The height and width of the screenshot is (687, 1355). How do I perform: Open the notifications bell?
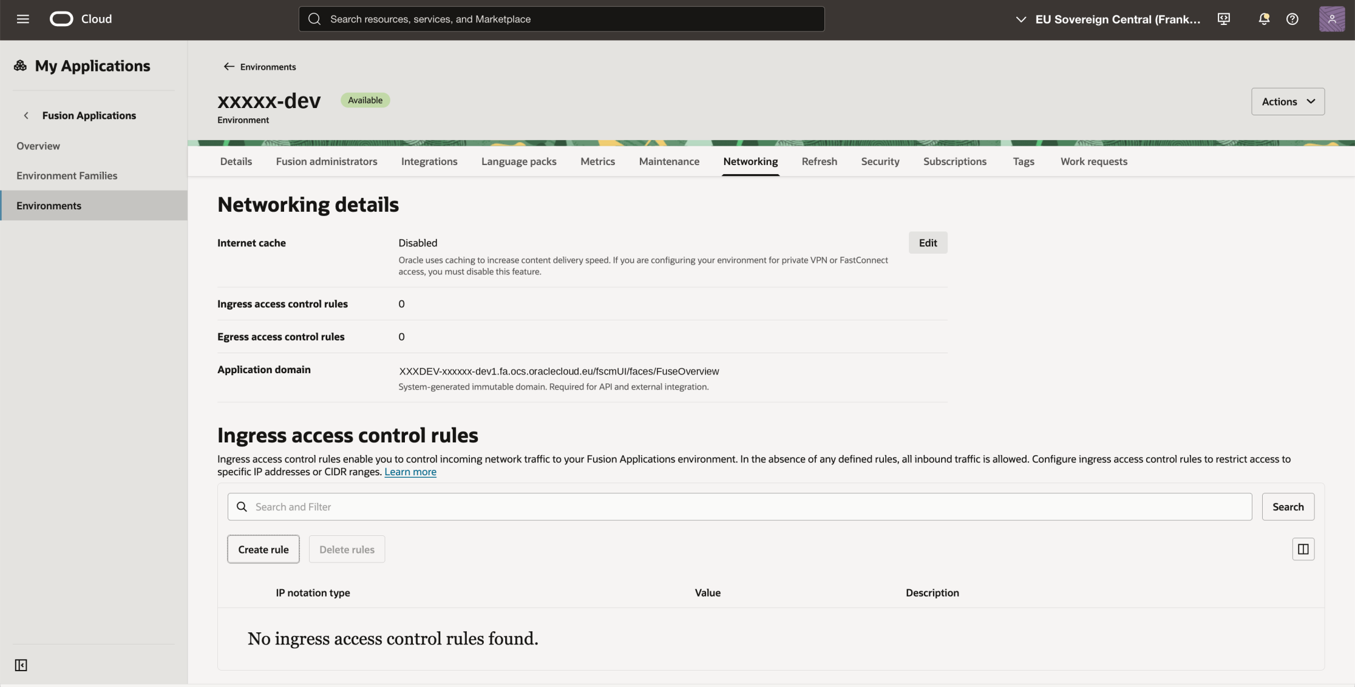[1264, 19]
